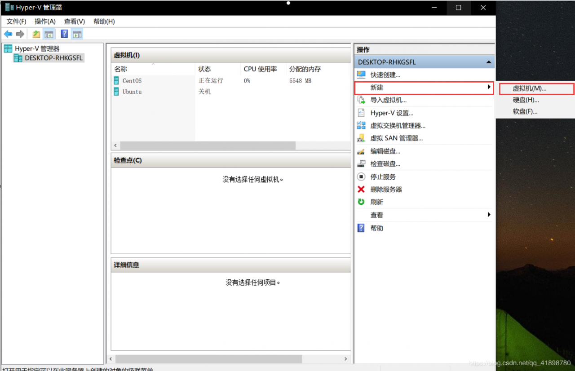The width and height of the screenshot is (575, 371).
Task: Click right arrow of bottom center scrollbar
Action: pyautogui.click(x=345, y=359)
